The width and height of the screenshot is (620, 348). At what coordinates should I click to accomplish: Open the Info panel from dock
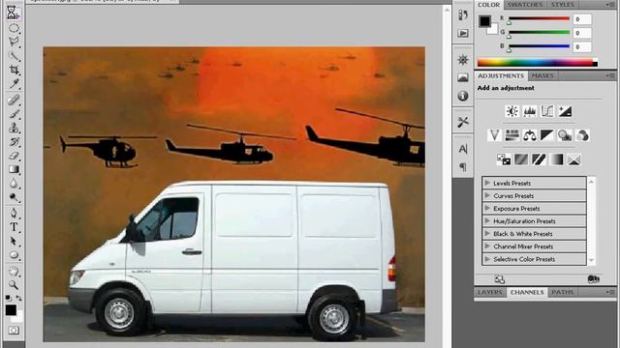click(463, 96)
